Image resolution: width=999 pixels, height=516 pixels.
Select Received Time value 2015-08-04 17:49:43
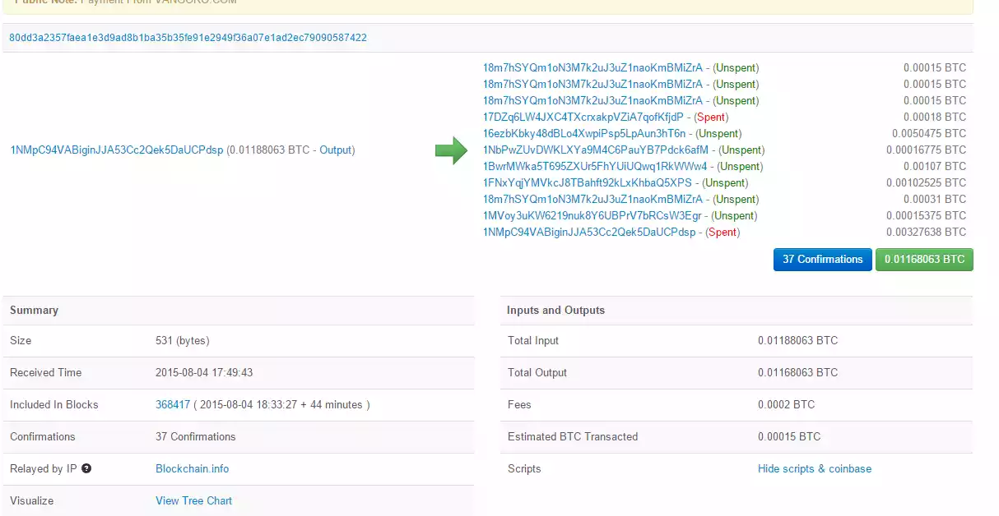coord(204,372)
